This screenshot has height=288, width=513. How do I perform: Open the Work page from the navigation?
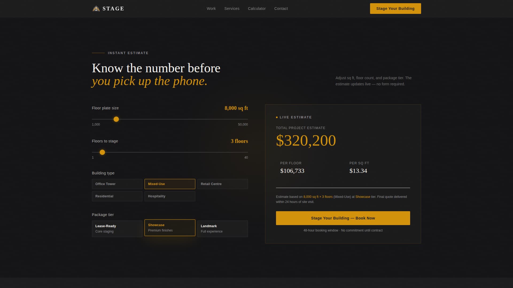pos(211,9)
